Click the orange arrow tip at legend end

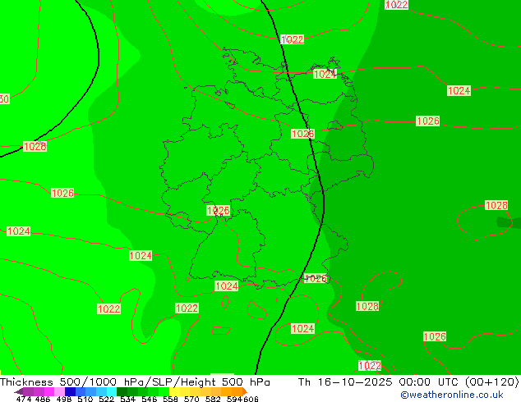(x=245, y=391)
